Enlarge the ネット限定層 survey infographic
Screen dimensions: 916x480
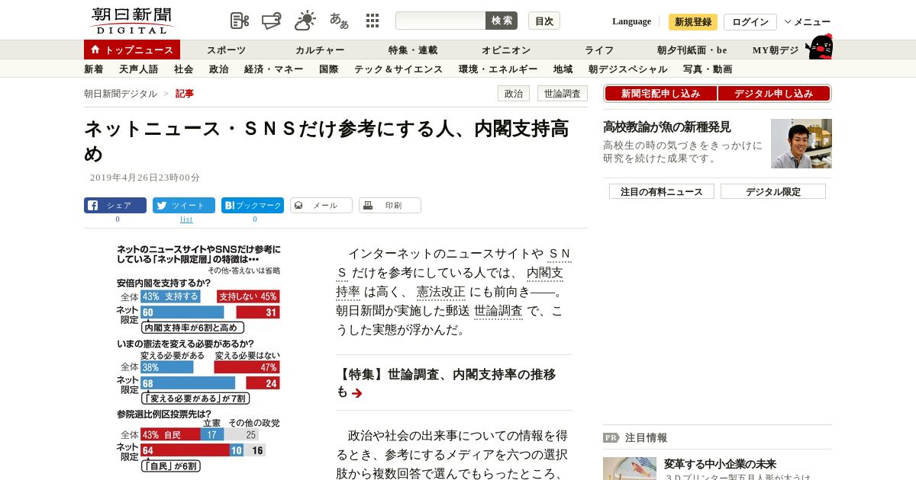pyautogui.click(x=198, y=360)
